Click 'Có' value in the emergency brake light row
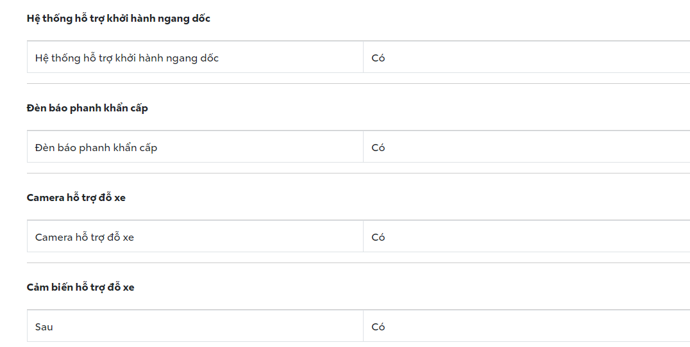 (x=378, y=148)
